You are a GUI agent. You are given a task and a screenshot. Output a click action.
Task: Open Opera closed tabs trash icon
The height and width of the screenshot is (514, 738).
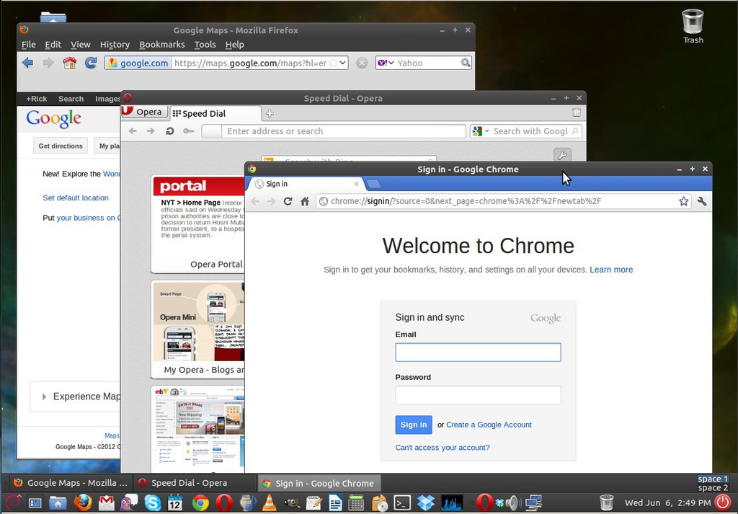(576, 112)
